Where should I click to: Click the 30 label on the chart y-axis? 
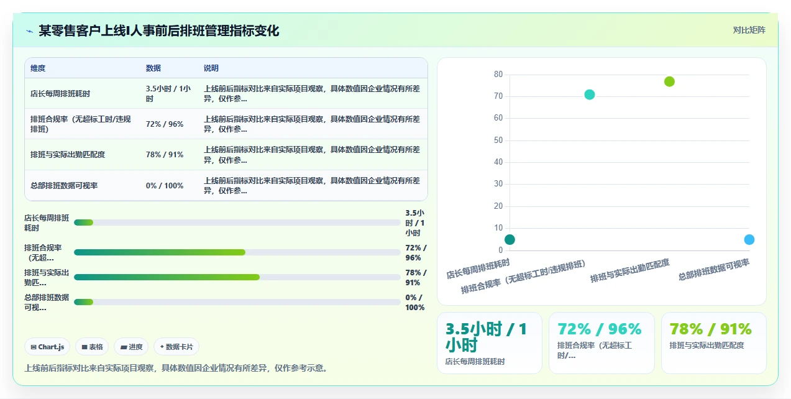pyautogui.click(x=498, y=184)
